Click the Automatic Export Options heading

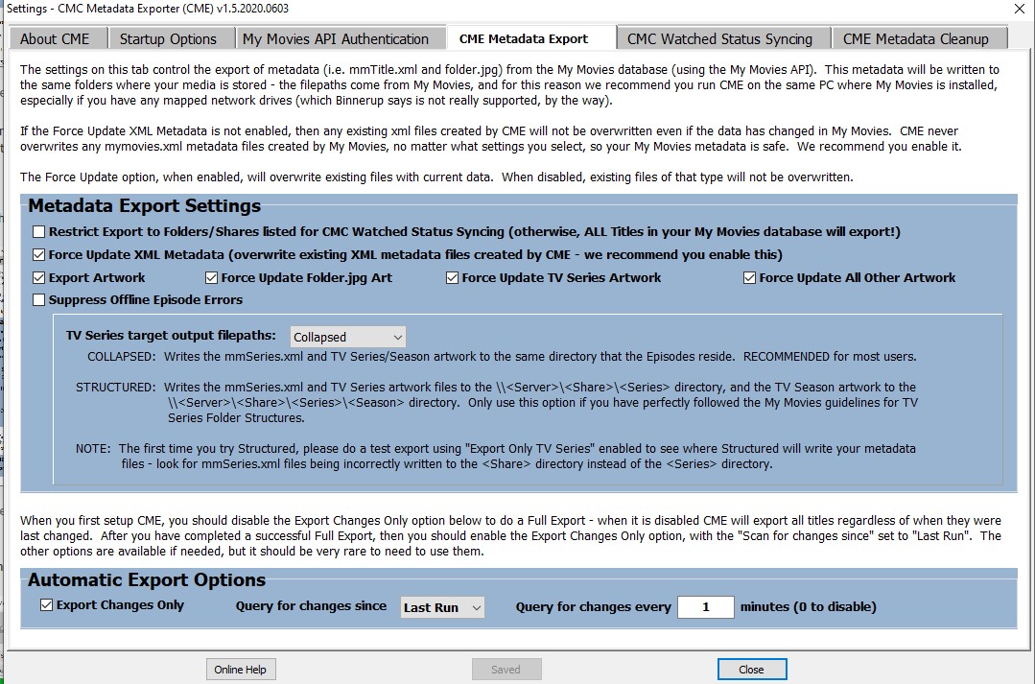point(147,580)
